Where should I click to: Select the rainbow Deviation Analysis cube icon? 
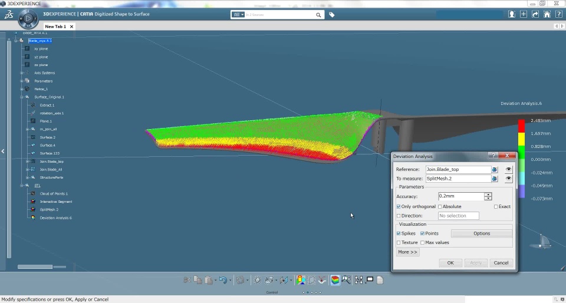point(335,280)
